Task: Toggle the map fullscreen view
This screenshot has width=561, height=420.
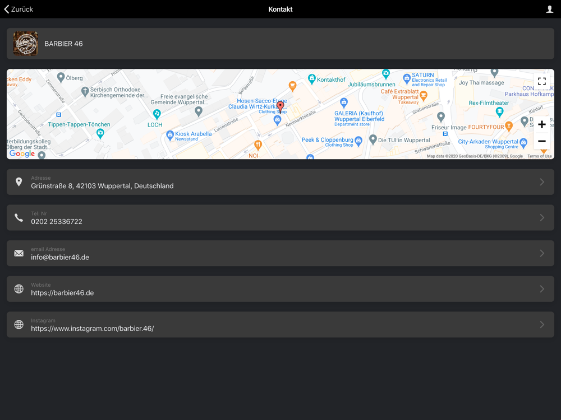Action: (542, 81)
